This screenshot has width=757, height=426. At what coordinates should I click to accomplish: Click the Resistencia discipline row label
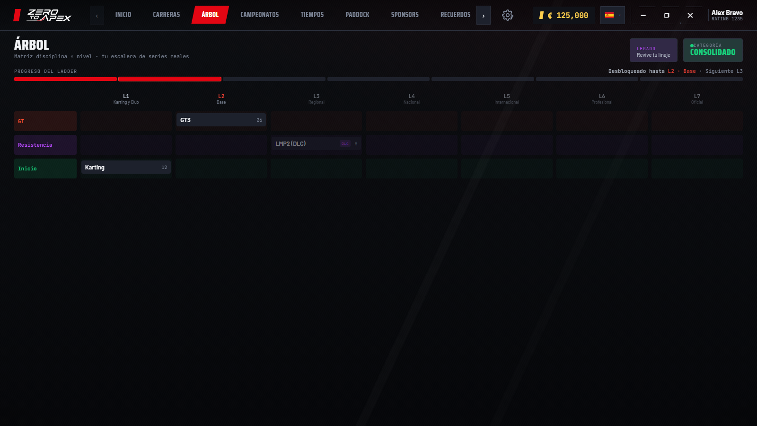(x=45, y=145)
